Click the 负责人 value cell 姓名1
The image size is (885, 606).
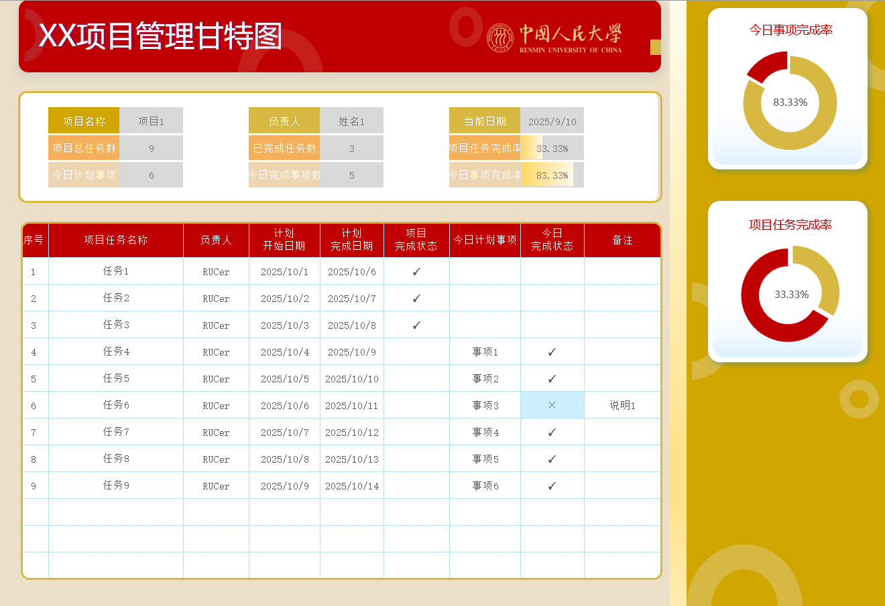pyautogui.click(x=351, y=121)
